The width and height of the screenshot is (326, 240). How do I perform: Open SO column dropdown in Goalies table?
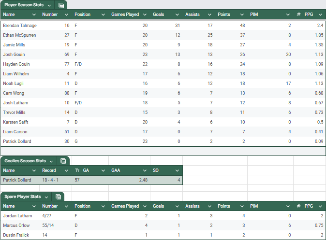tap(178, 170)
